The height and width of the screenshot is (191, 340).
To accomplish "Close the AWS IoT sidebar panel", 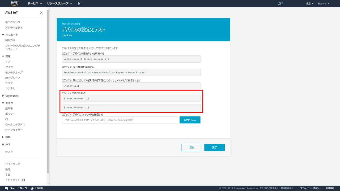I will pos(41,13).
